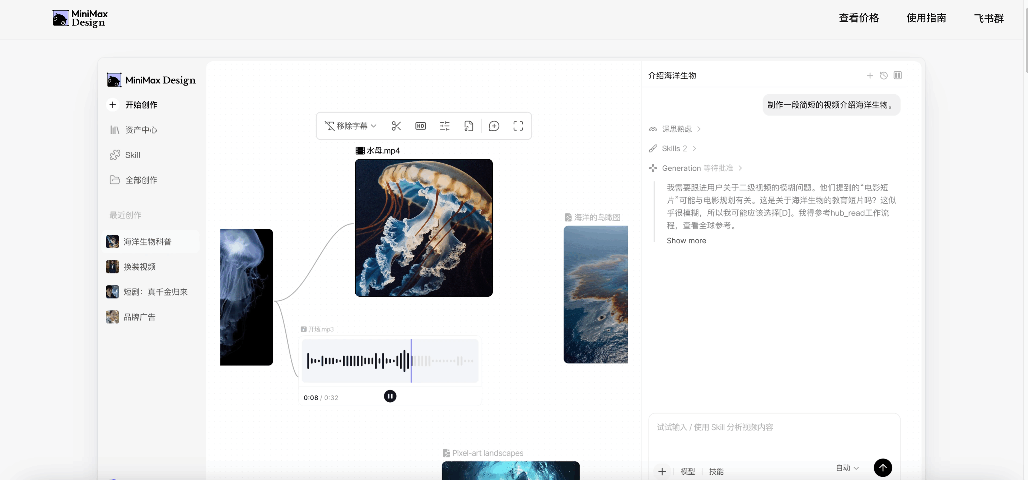Click the 技能 button
The height and width of the screenshot is (480, 1028).
(x=716, y=471)
